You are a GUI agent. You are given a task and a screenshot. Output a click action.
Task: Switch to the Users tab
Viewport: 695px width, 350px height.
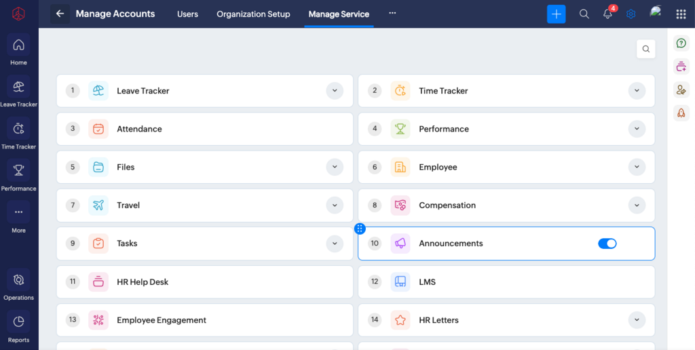click(x=187, y=14)
